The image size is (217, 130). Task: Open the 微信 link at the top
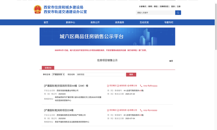[x=156, y=6]
